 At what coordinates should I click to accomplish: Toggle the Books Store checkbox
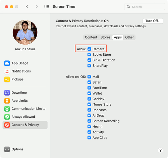(x=89, y=54)
